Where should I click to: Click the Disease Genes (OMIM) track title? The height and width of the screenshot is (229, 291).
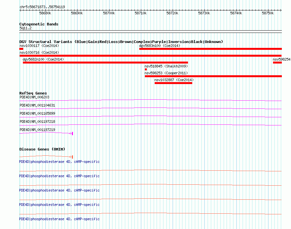tap(42, 149)
